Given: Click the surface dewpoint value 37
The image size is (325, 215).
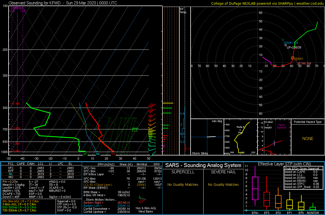Looking at the screenshot, I should coord(85,154).
